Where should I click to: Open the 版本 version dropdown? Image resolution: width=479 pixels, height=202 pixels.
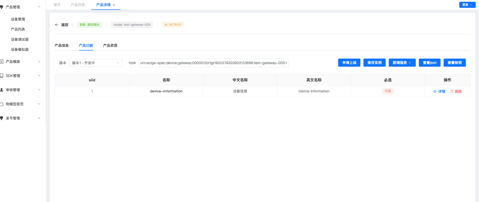coord(96,63)
